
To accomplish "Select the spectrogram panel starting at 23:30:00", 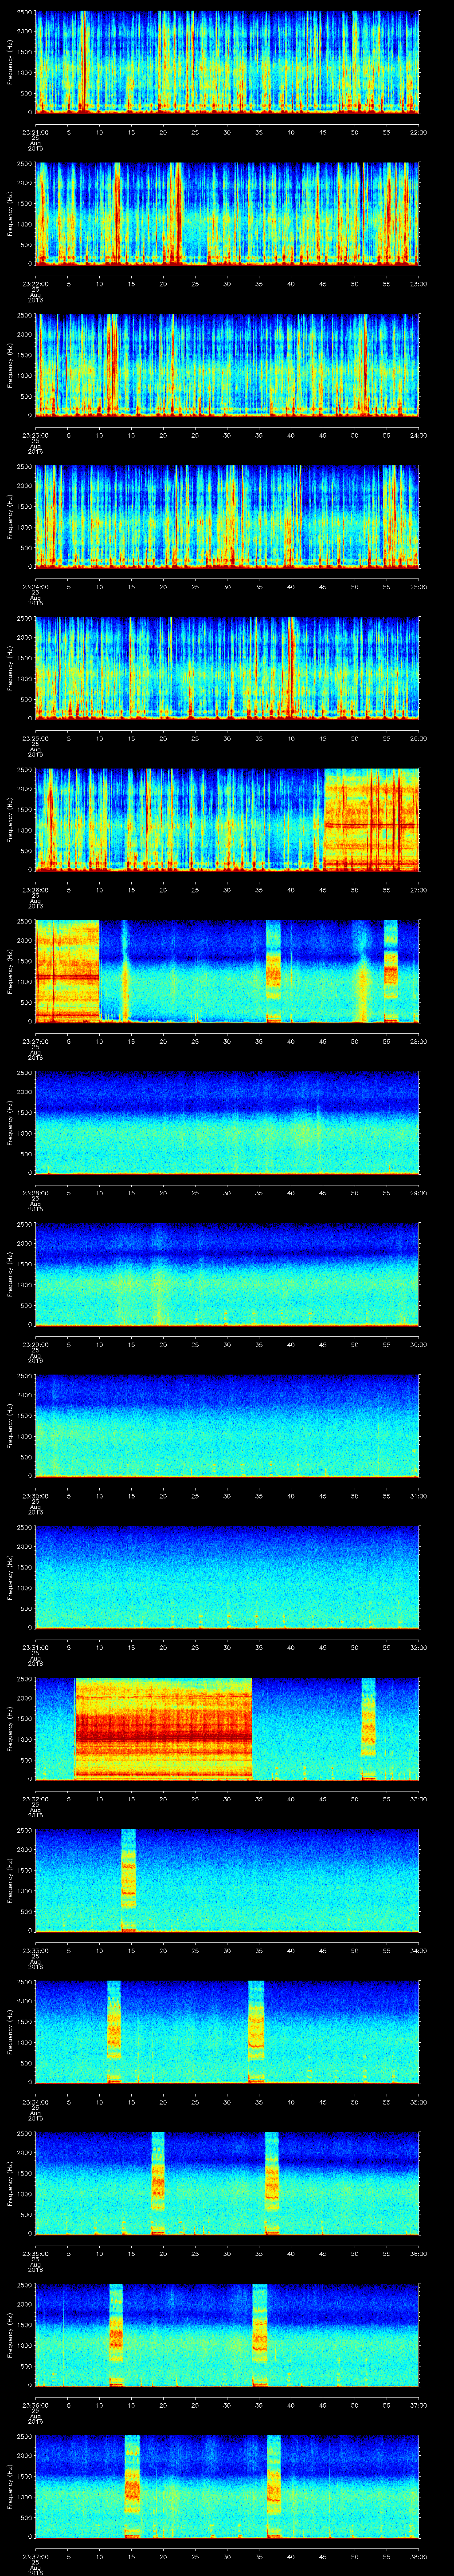I will coord(227,1425).
